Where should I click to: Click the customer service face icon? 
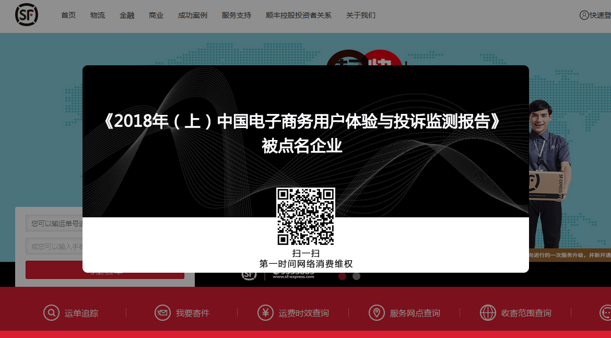click(x=606, y=312)
